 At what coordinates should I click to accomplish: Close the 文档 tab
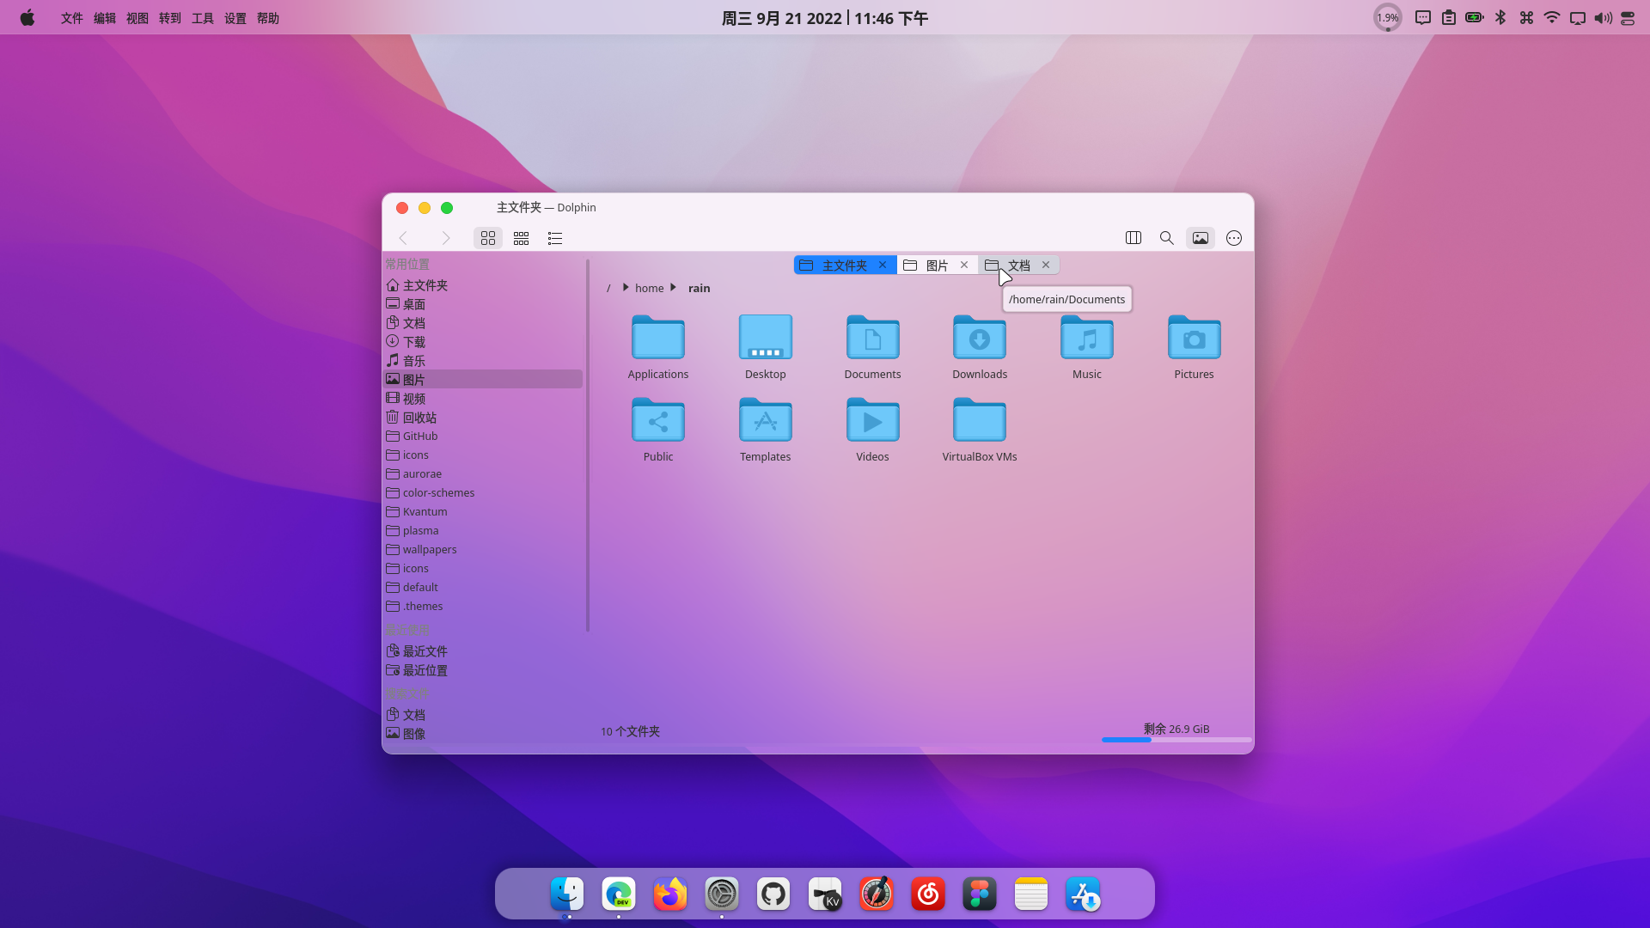(1046, 265)
